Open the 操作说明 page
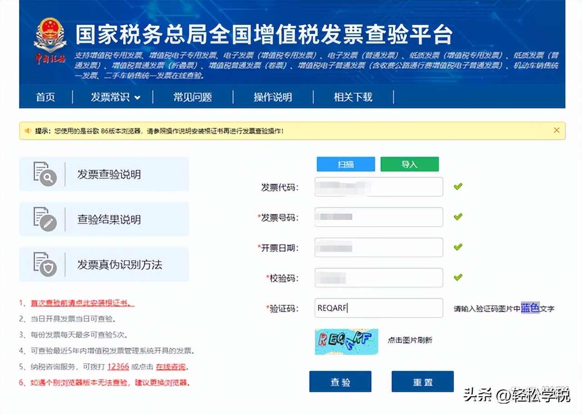Screen dimensions: 582x414 [273, 97]
